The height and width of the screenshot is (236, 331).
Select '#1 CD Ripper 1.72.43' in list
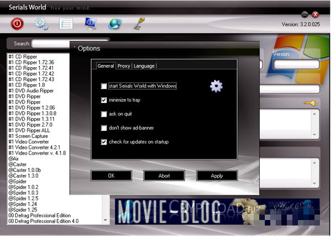pyautogui.click(x=31, y=79)
